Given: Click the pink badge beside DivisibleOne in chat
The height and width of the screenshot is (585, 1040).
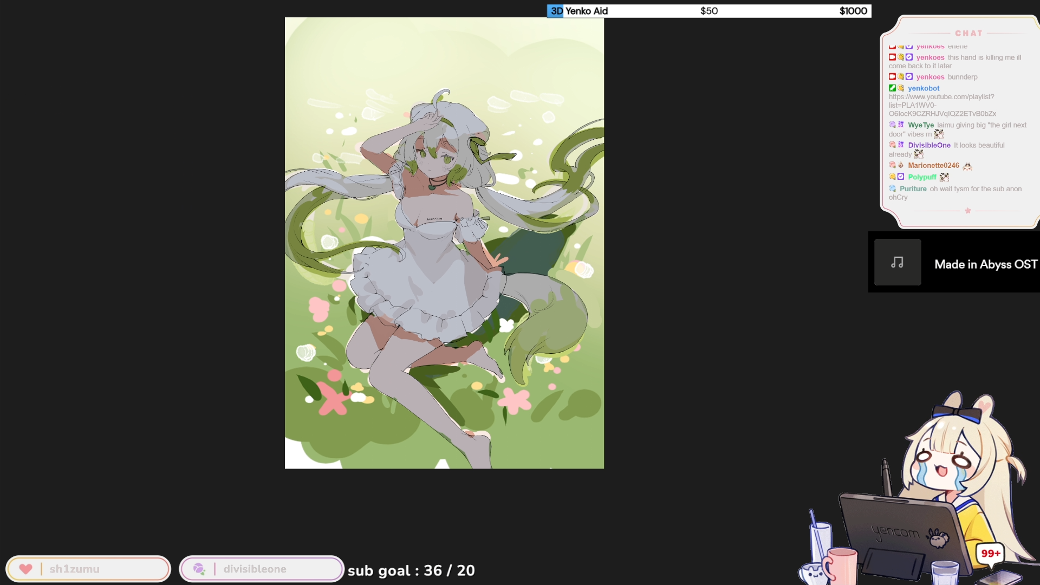Looking at the screenshot, I should pyautogui.click(x=892, y=145).
